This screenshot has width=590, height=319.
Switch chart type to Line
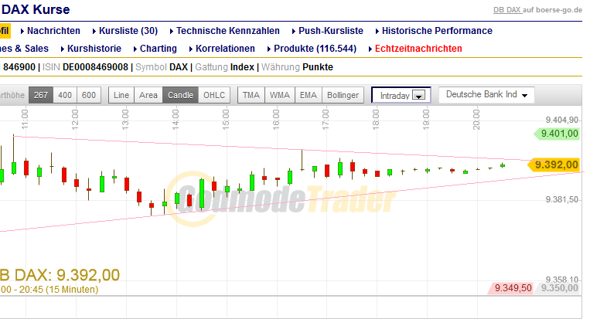point(121,95)
